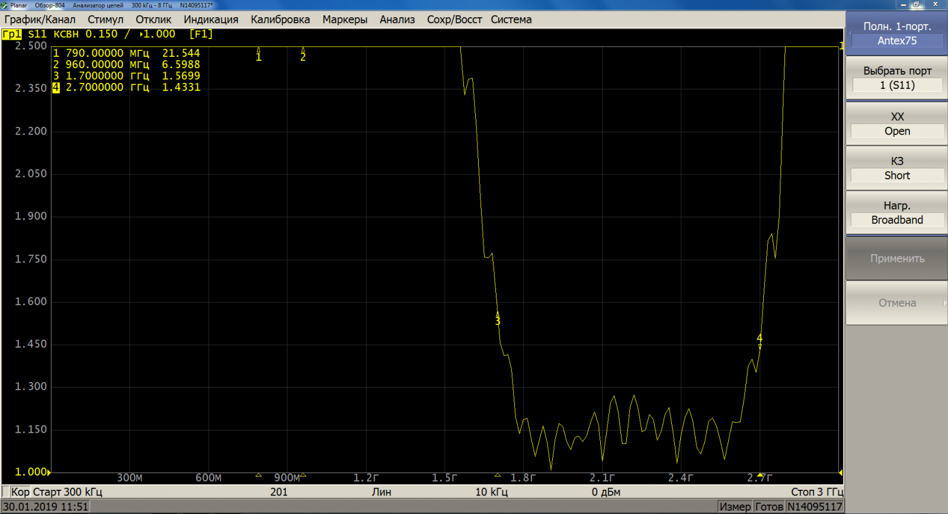
Task: Click the Стоп 3 ГГц field
Action: [x=817, y=491]
